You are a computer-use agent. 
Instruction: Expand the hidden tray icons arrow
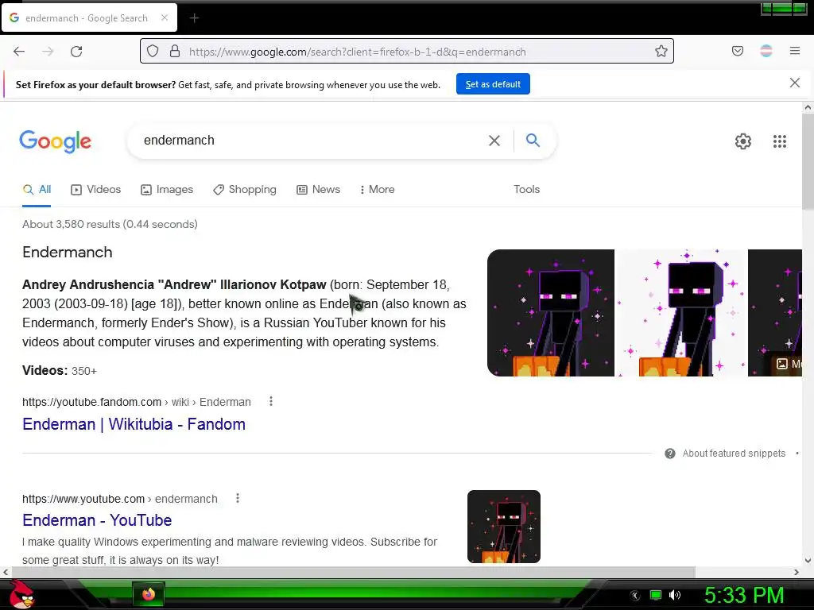pyautogui.click(x=634, y=596)
